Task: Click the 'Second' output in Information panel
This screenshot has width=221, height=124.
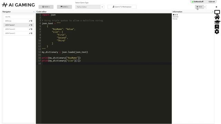Action: tap(175, 17)
